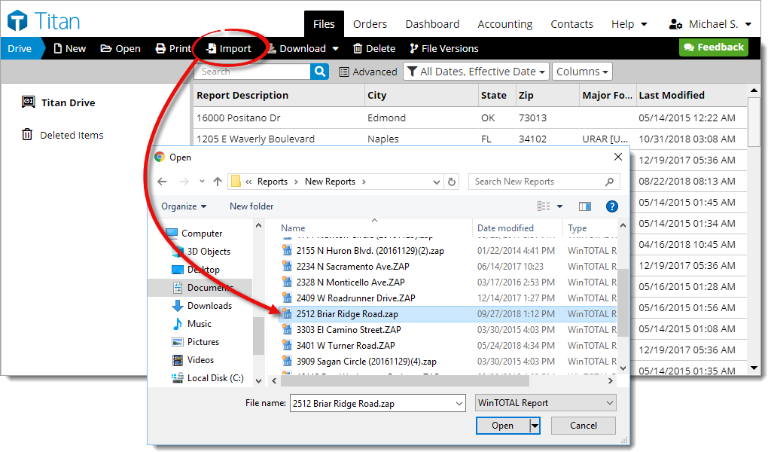The height and width of the screenshot is (452, 768).
Task: Click the Cancel button in dialog
Action: pos(583,426)
